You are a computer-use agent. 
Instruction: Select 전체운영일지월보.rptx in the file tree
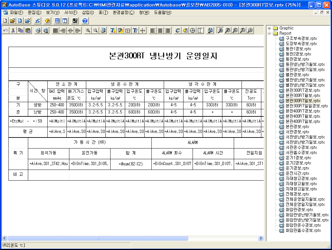pos(305,199)
